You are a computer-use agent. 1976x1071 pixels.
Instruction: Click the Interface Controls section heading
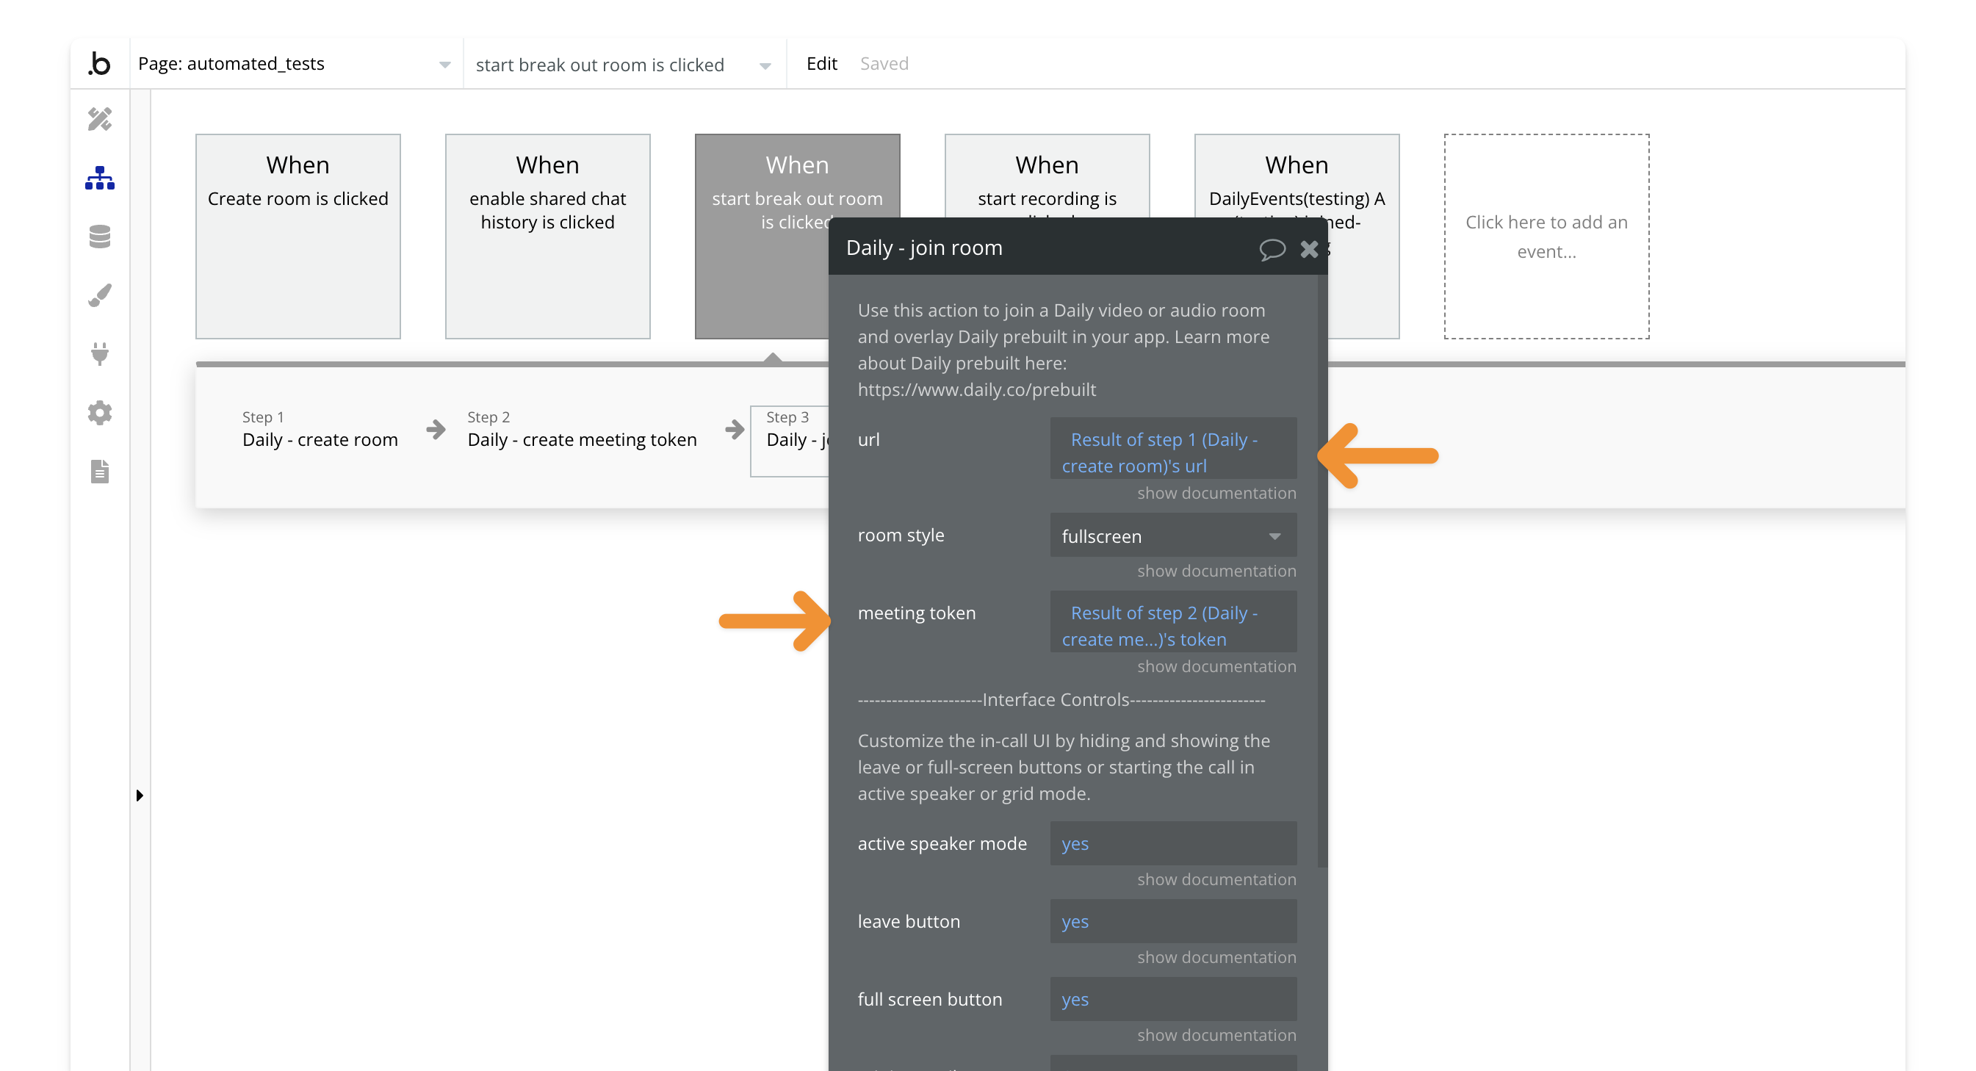click(1061, 700)
